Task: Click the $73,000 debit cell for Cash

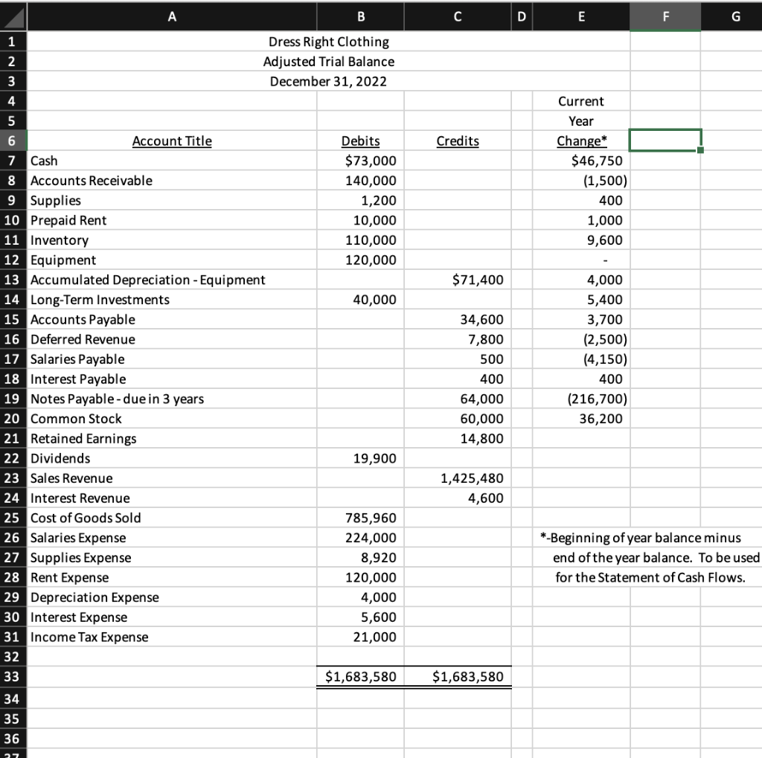Action: pyautogui.click(x=360, y=161)
